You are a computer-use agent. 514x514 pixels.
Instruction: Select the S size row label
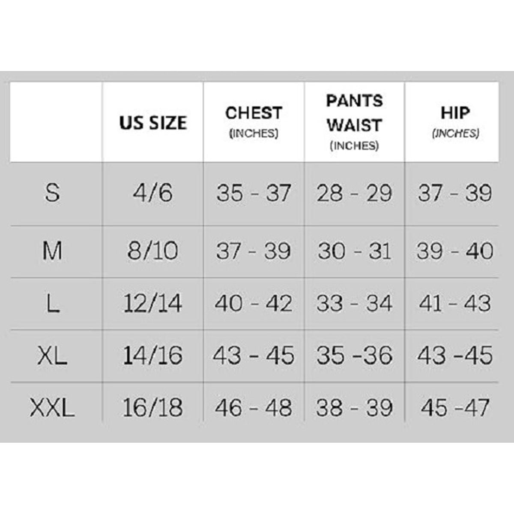(x=52, y=193)
